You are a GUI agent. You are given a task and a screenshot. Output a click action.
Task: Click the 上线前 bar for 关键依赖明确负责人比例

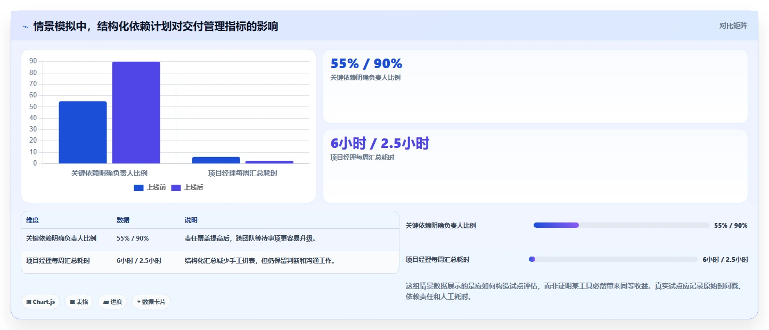83,133
